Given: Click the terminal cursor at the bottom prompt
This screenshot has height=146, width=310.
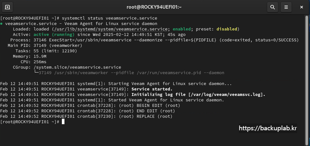Looking at the screenshot, I should (63, 122).
